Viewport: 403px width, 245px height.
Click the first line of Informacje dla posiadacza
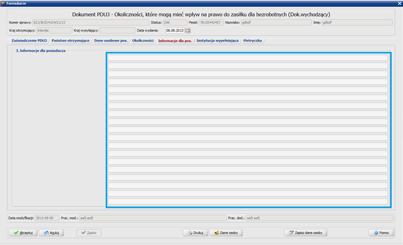coord(248,57)
